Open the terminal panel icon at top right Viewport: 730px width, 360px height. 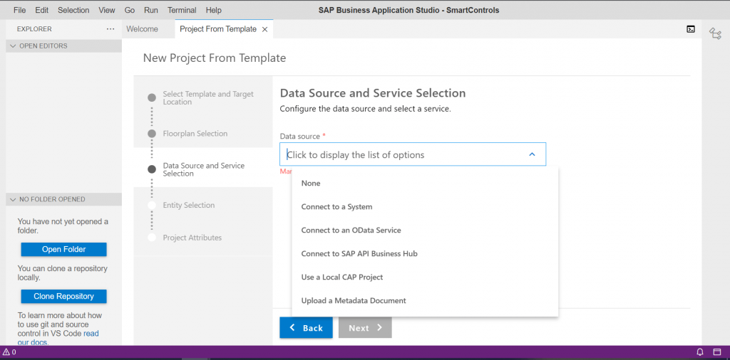tap(691, 28)
